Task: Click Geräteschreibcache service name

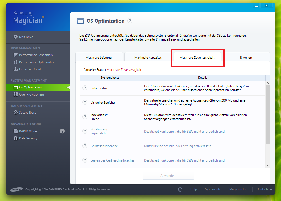Action: click(x=104, y=146)
